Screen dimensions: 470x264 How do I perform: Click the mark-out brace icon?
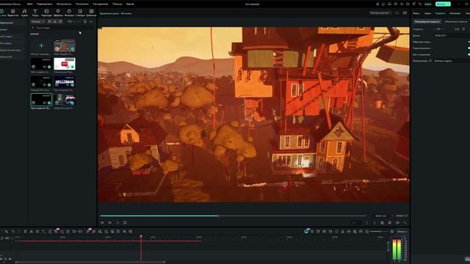click(x=375, y=223)
